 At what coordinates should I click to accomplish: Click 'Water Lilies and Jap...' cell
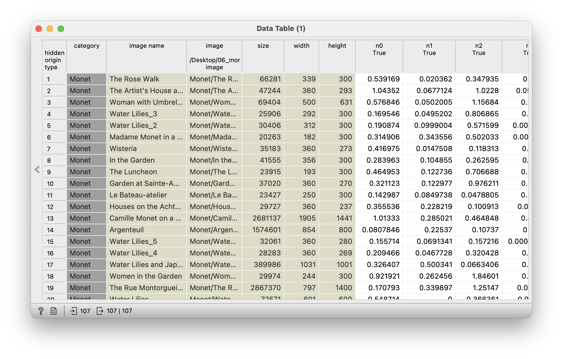tap(147, 265)
